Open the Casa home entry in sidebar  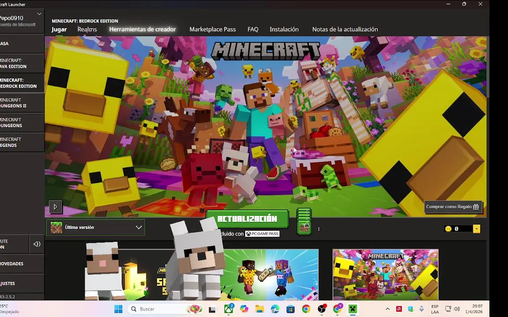(22, 44)
